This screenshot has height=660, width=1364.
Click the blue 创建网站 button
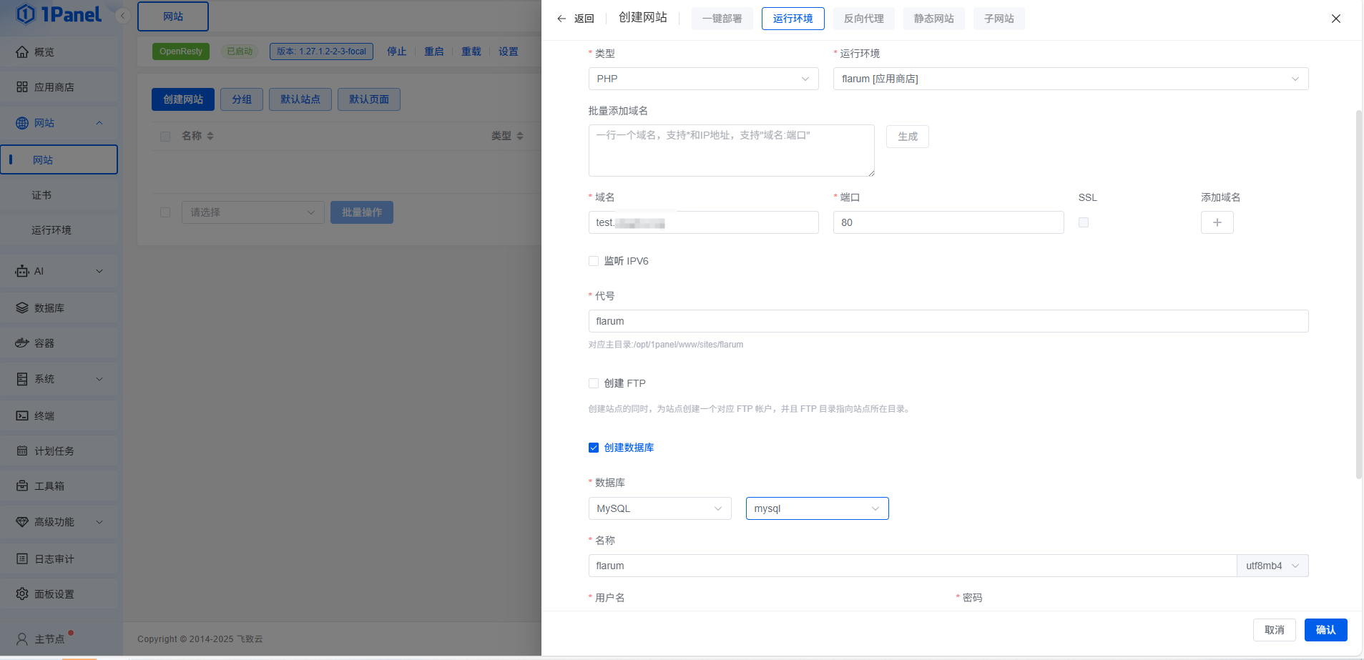pyautogui.click(x=183, y=99)
